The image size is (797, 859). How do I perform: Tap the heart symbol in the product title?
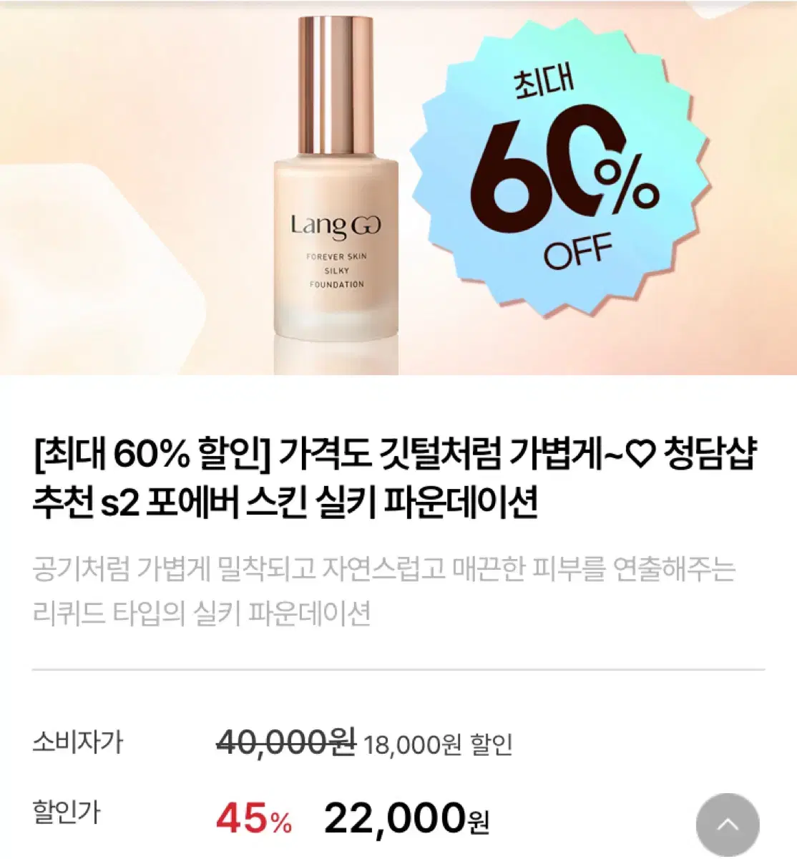point(640,455)
